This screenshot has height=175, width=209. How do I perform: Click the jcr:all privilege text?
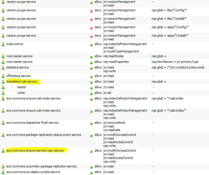tap(107, 93)
